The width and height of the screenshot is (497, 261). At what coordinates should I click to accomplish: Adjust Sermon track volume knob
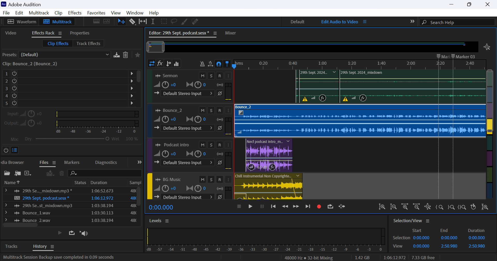[x=165, y=85]
